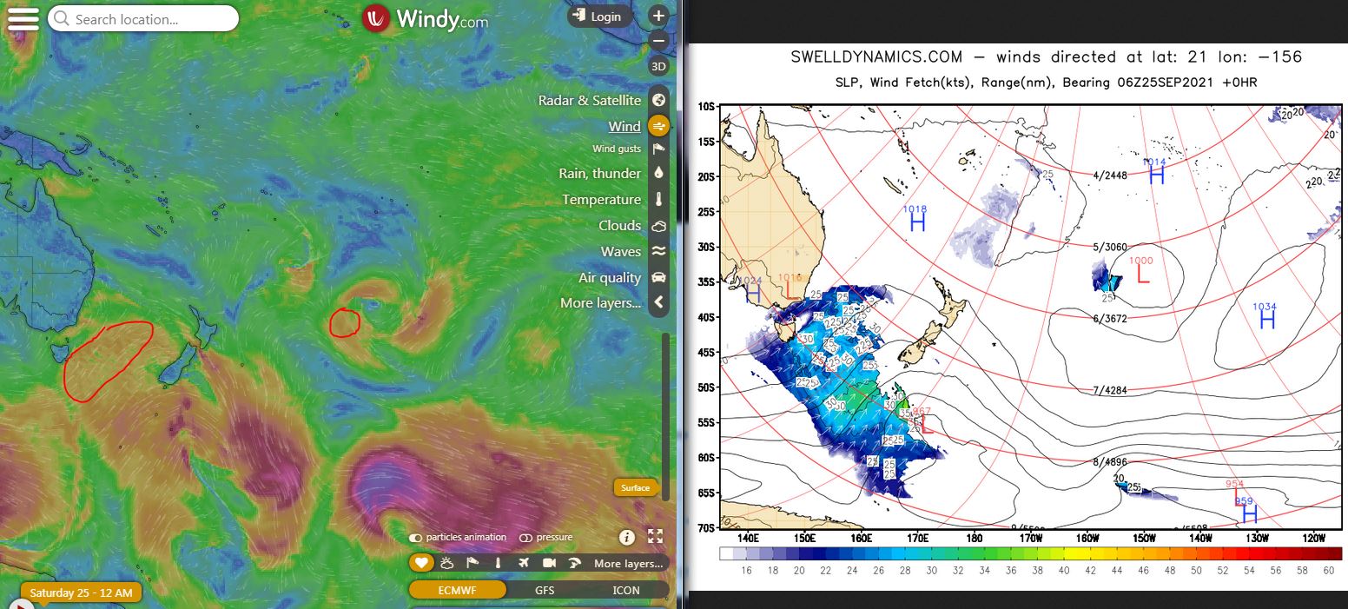The width and height of the screenshot is (1348, 609).
Task: Open sidebar More layers... entry
Action: [x=600, y=302]
